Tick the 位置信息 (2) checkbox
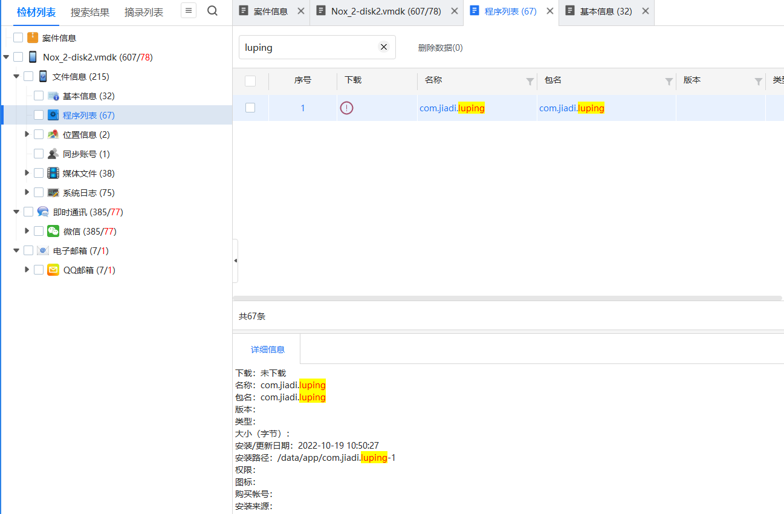Image resolution: width=784 pixels, height=514 pixels. click(39, 134)
